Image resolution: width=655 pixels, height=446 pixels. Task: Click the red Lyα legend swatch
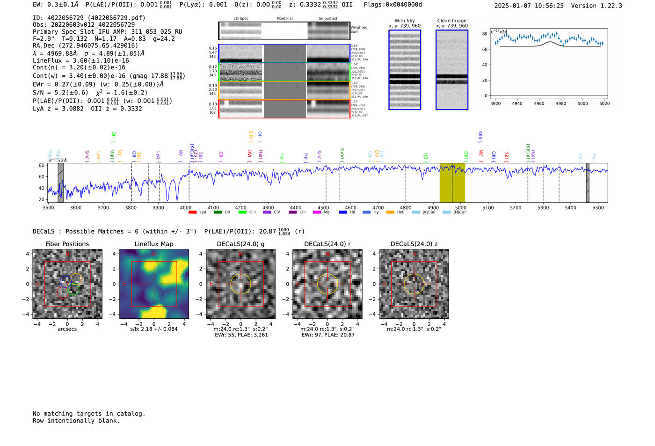point(192,212)
